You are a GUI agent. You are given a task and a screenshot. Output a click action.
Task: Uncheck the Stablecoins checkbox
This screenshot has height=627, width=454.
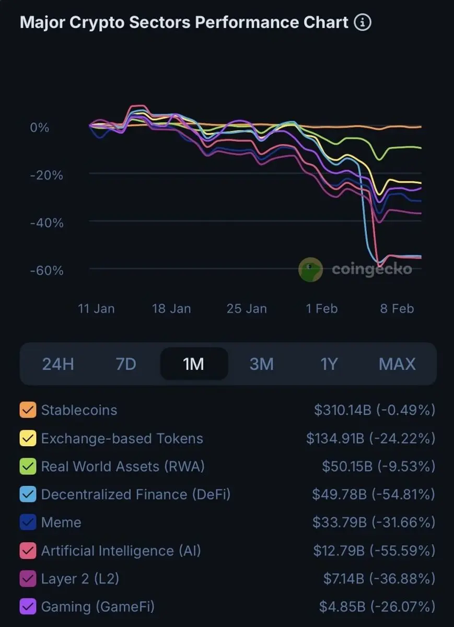pyautogui.click(x=28, y=410)
